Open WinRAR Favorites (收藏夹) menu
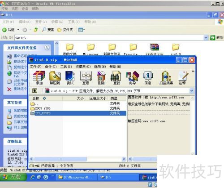The width and height of the screenshot is (224, 188). tap(83, 67)
